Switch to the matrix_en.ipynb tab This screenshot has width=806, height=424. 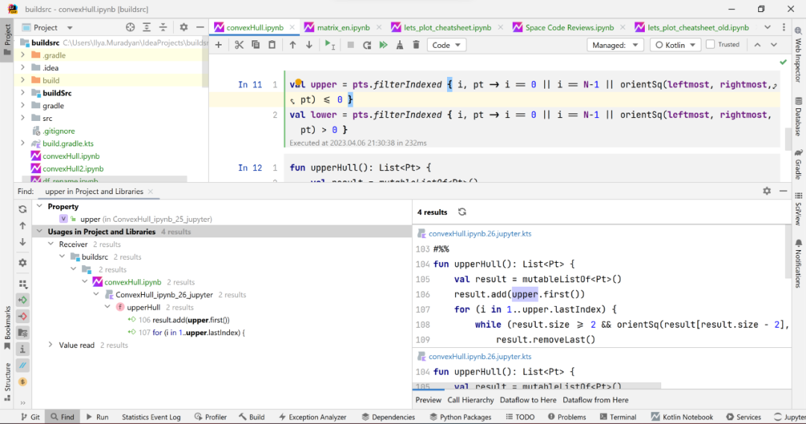[343, 27]
